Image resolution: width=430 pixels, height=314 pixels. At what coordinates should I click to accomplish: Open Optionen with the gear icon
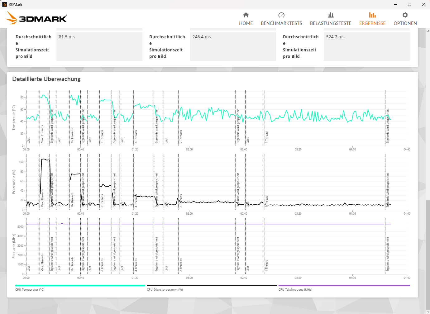click(405, 15)
